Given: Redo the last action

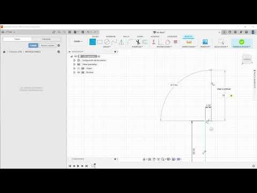Looking at the screenshot, I should (x=95, y=32).
